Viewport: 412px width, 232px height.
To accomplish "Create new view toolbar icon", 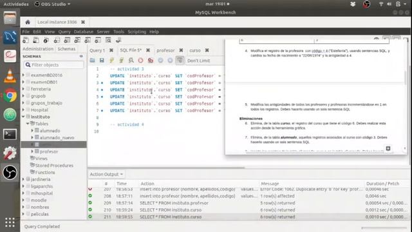I will tap(77, 40).
